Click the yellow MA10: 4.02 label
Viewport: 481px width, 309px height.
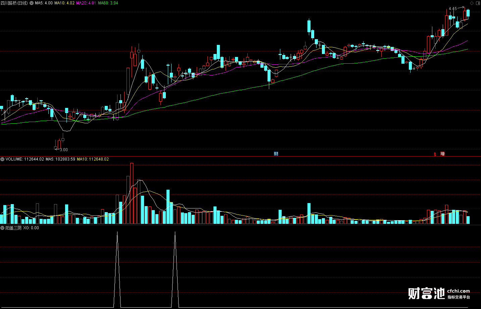click(64, 3)
